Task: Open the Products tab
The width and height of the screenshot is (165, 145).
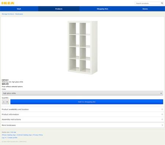Action: (x=59, y=9)
